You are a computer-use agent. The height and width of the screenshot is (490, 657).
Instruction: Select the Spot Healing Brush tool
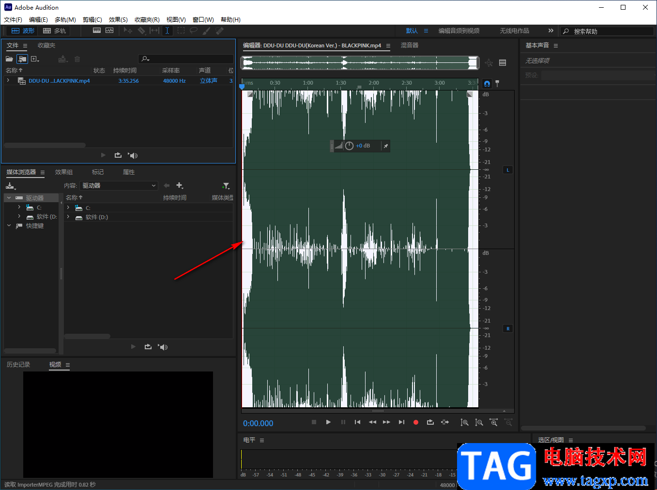[x=220, y=30]
